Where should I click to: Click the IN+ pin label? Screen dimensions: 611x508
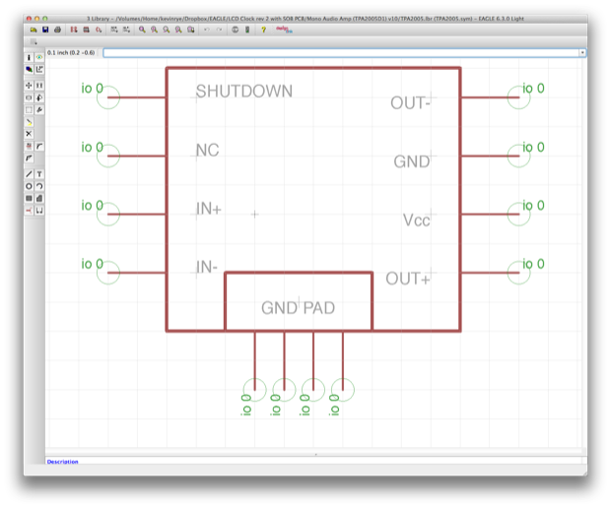209,209
